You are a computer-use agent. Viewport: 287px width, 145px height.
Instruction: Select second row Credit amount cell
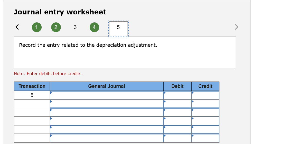click(x=205, y=104)
